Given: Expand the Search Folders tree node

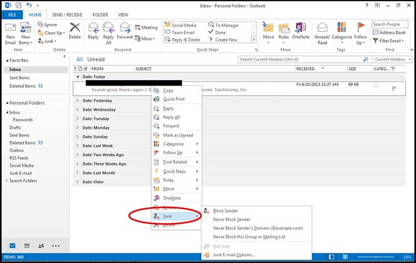Looking at the screenshot, I should (x=7, y=181).
